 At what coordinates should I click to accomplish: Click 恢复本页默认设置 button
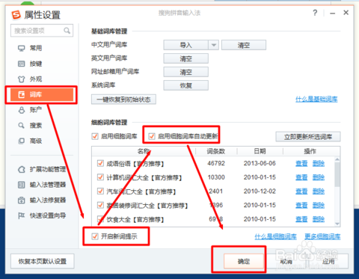pyautogui.click(x=43, y=261)
